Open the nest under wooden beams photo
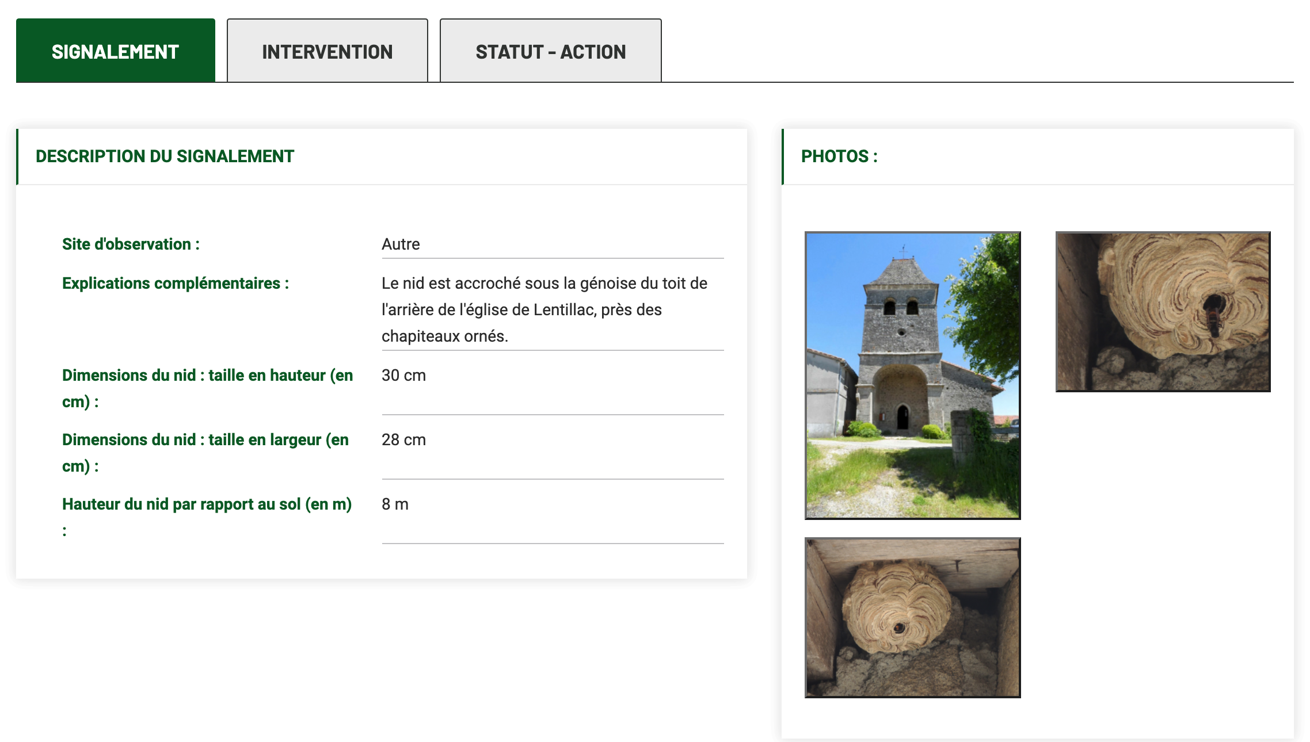 [912, 617]
